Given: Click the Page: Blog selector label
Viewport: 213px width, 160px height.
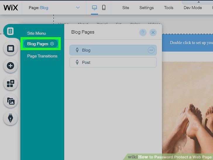Looking at the screenshot, I should [x=38, y=8].
